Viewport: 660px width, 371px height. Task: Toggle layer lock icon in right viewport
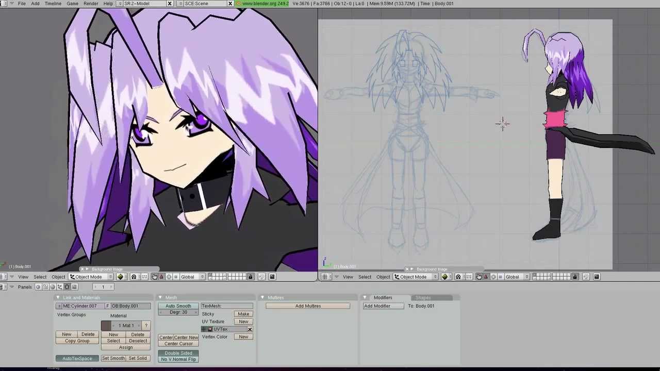pos(575,277)
